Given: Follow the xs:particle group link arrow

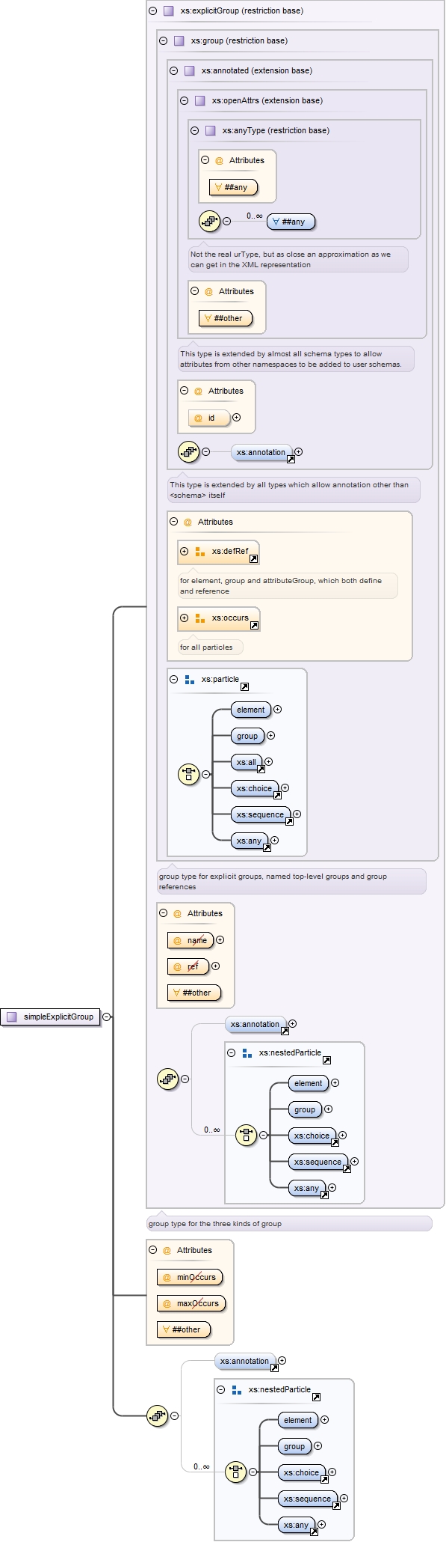Looking at the screenshot, I should (244, 686).
